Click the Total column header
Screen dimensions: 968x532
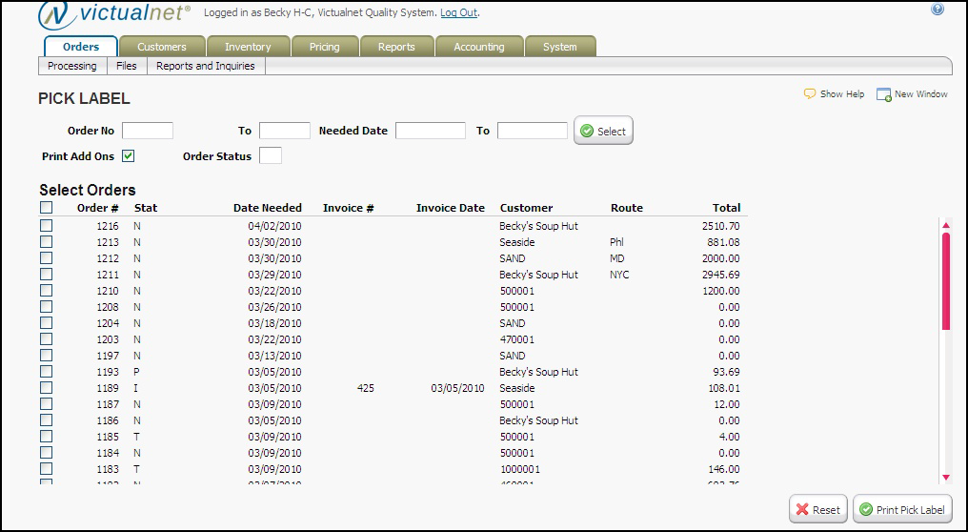click(x=725, y=208)
